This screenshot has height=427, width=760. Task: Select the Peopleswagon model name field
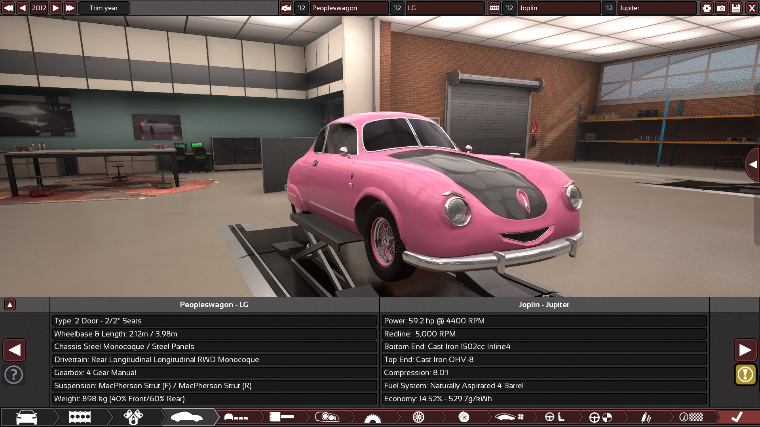pos(349,8)
